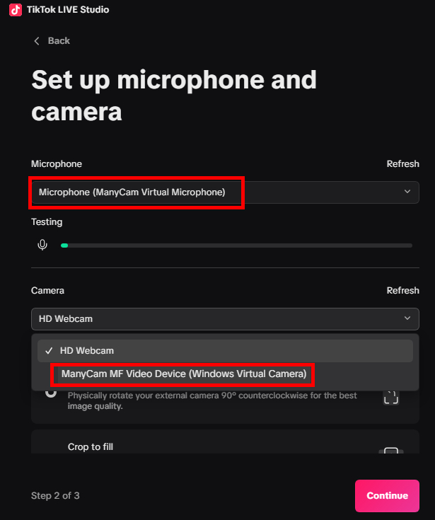
Task: Click the Crop to fill label
Action: tap(91, 446)
